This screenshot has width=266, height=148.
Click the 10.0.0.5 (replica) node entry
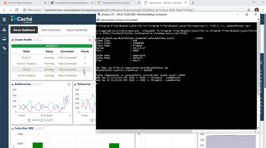[x=26, y=75]
